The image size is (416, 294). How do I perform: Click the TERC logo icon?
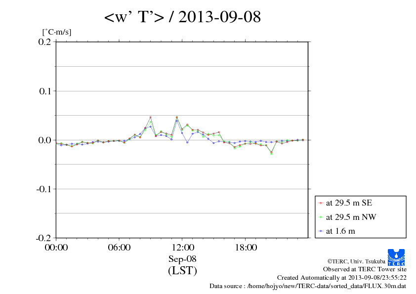pyautogui.click(x=396, y=257)
